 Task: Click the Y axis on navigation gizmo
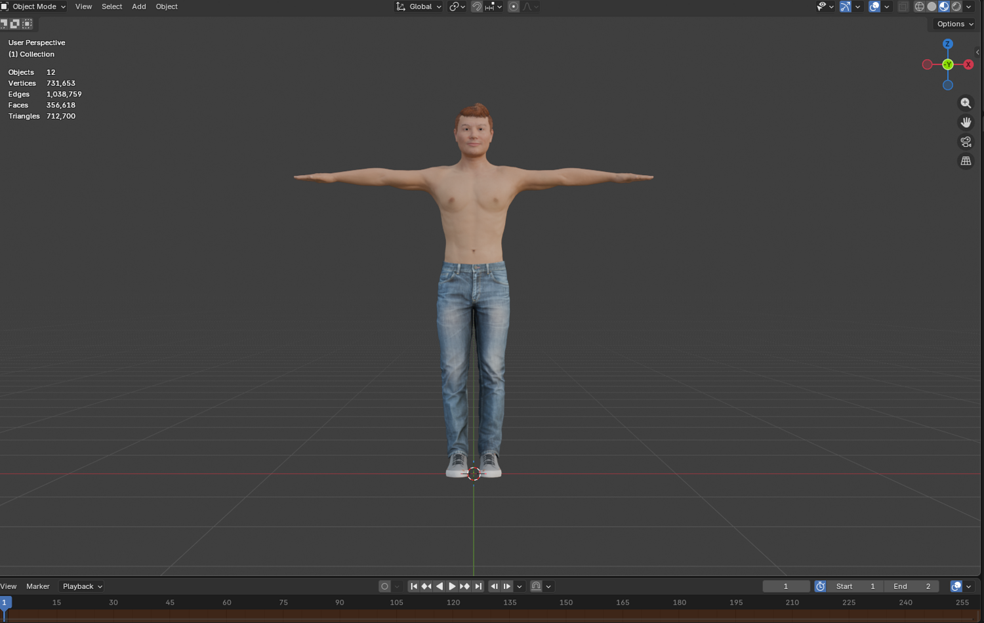948,64
